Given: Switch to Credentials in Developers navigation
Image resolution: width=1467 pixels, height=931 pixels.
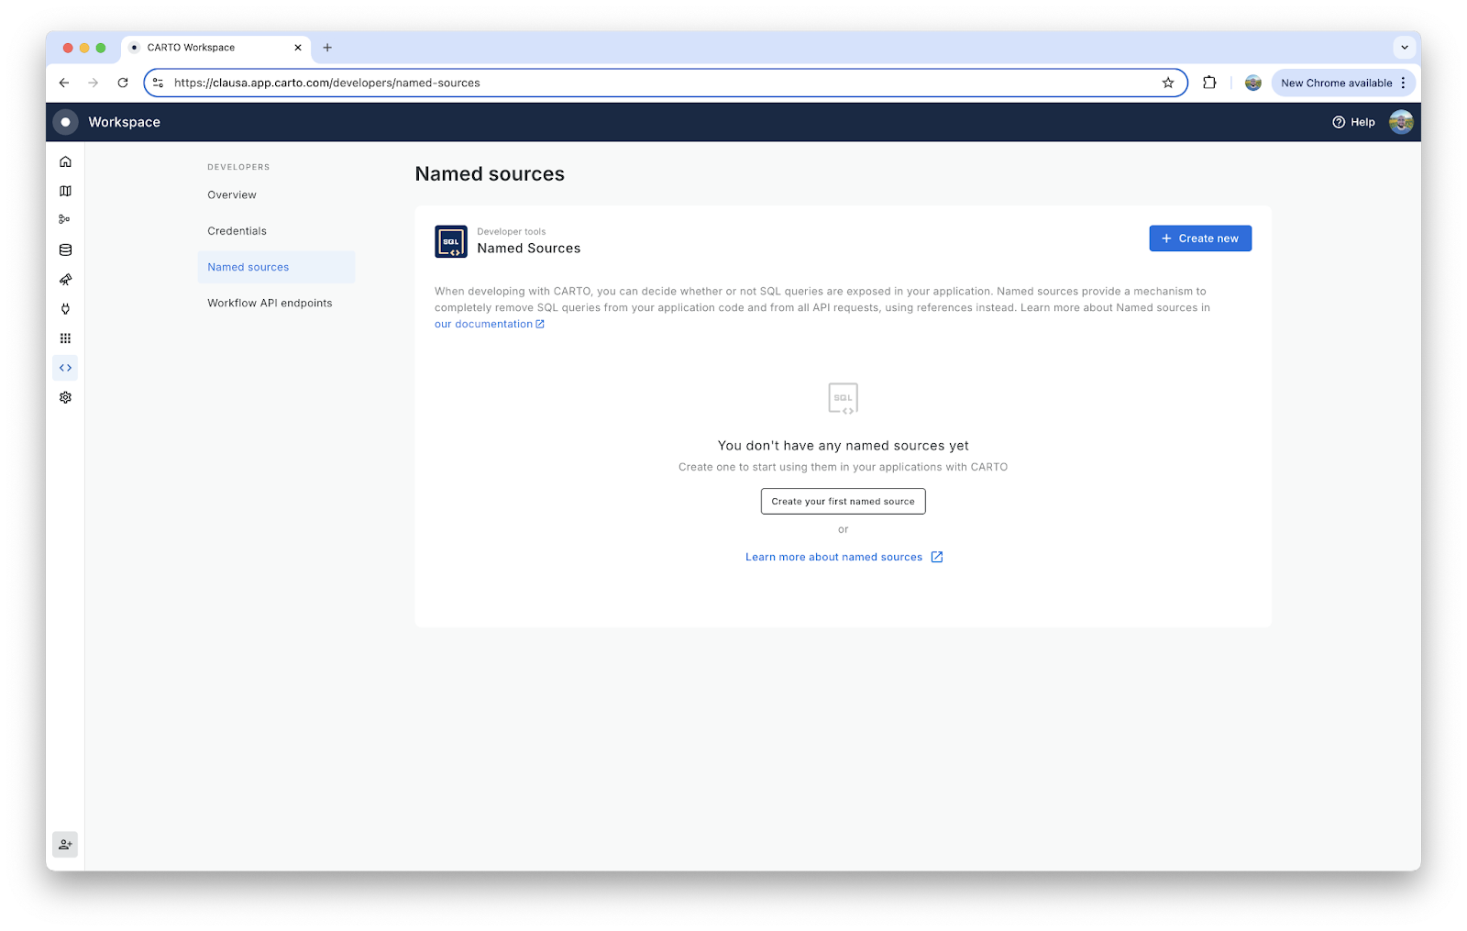Looking at the screenshot, I should 237,230.
